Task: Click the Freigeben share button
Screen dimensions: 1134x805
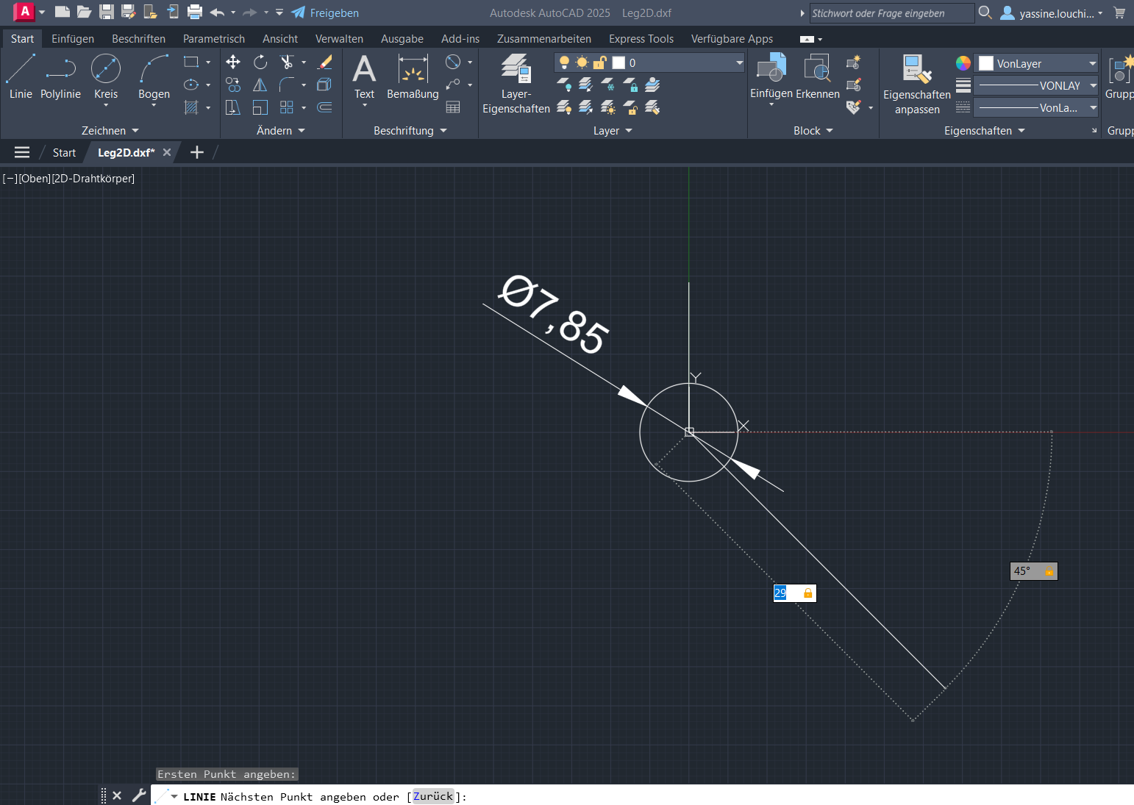Action: tap(325, 12)
